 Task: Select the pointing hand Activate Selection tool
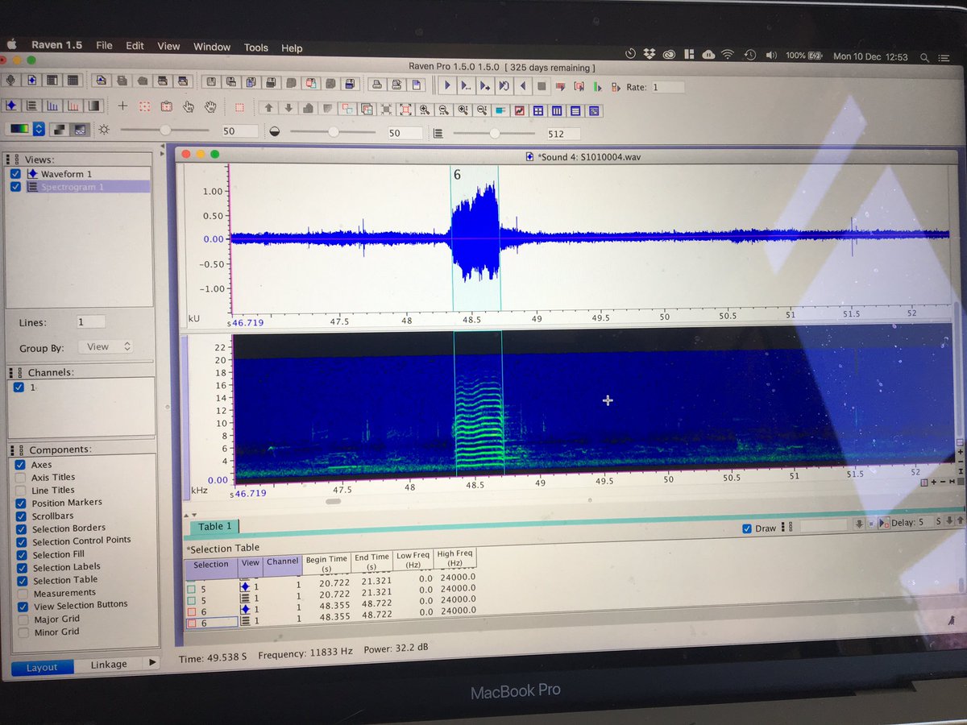pos(188,106)
